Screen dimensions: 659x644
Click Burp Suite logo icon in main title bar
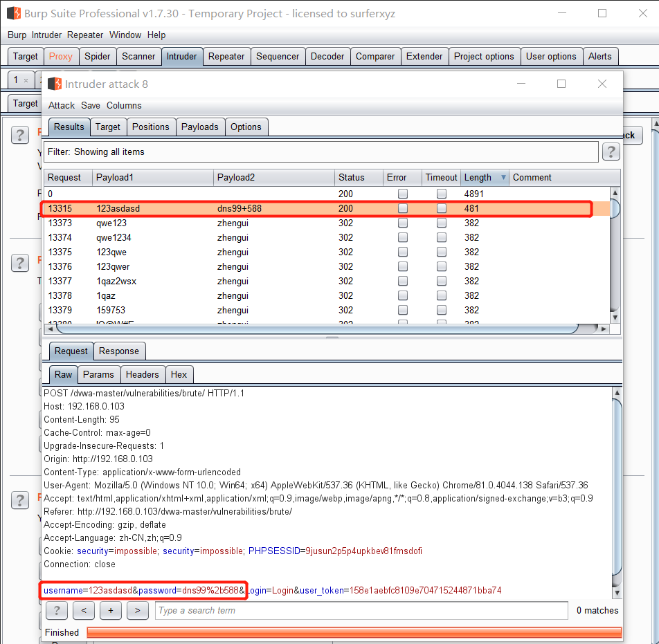pos(13,13)
